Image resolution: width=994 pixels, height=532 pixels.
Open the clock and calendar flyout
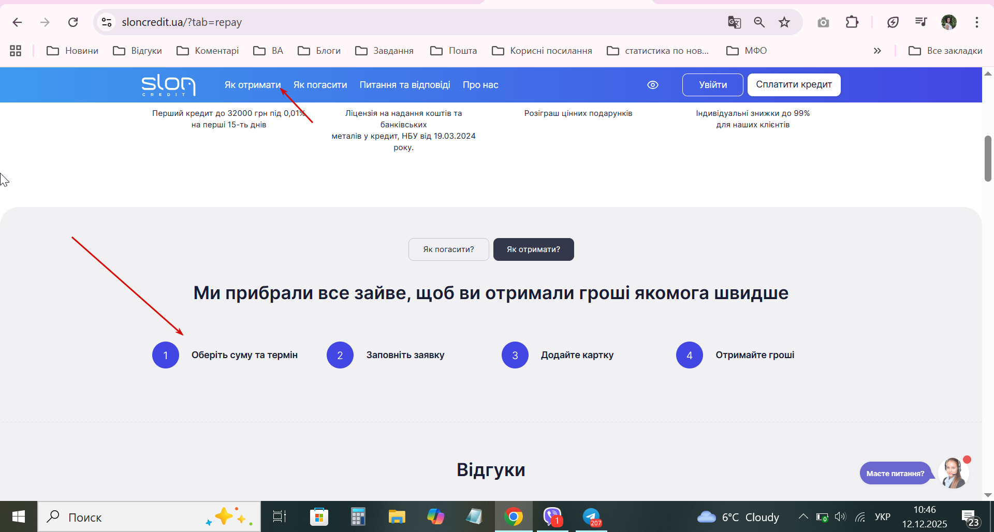pos(925,516)
